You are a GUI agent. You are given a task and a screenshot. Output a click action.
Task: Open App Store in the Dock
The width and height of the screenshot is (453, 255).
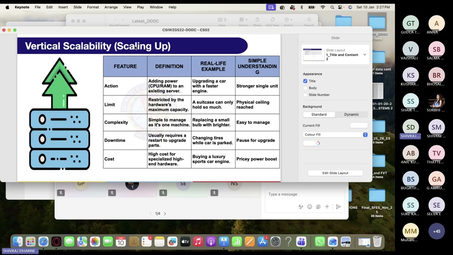(263, 242)
